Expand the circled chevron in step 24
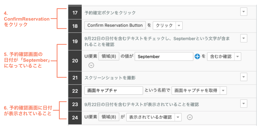 click(189, 117)
